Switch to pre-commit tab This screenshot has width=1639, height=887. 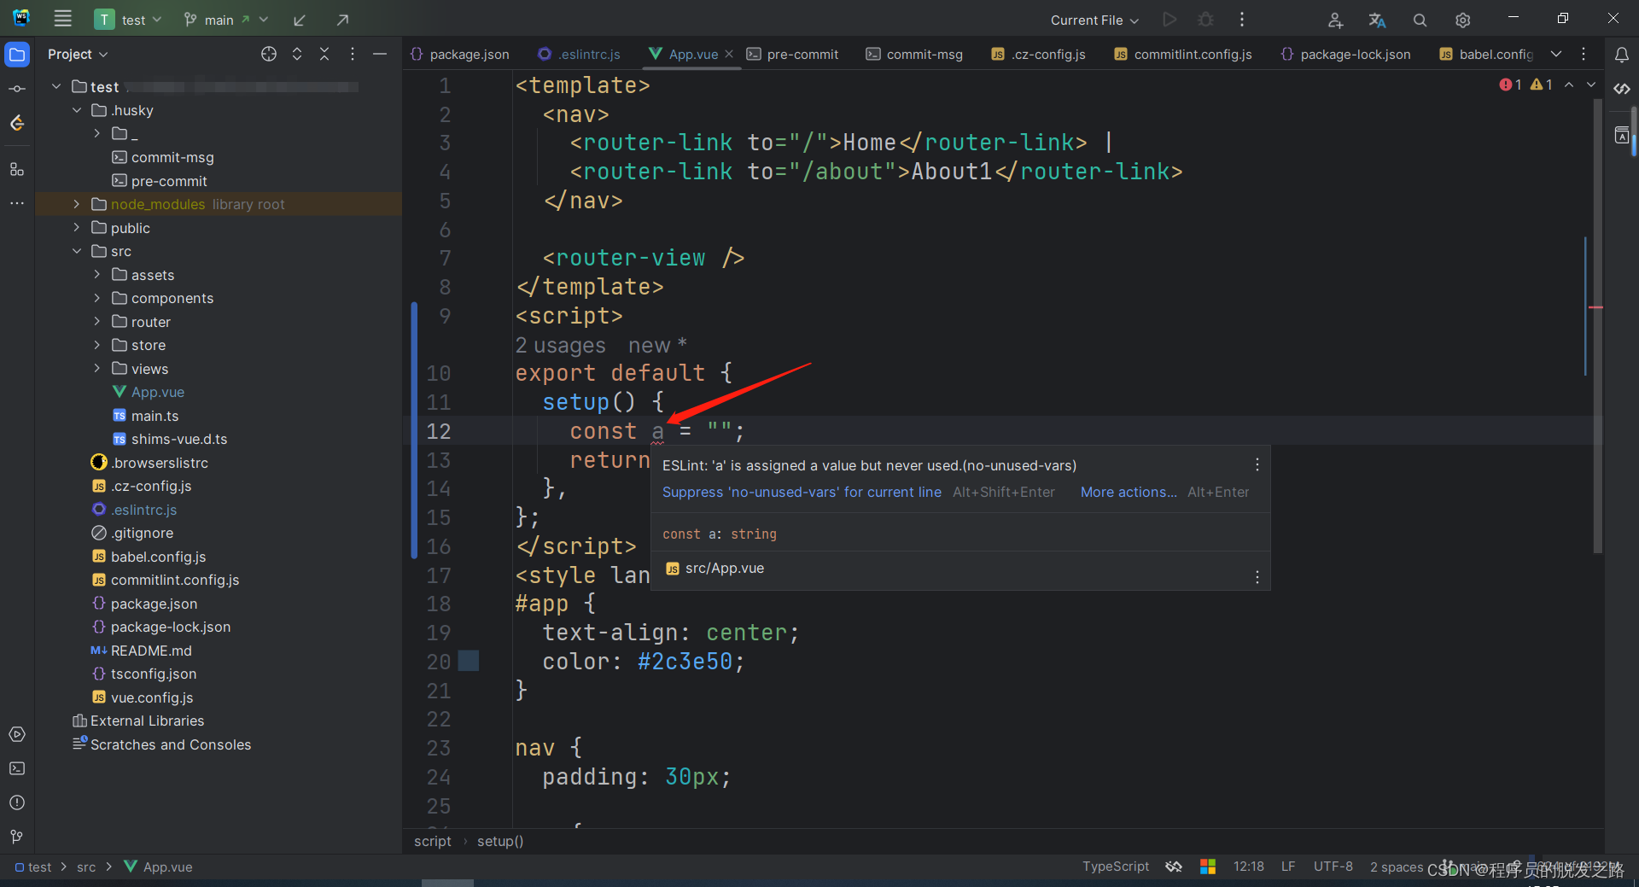tap(793, 54)
